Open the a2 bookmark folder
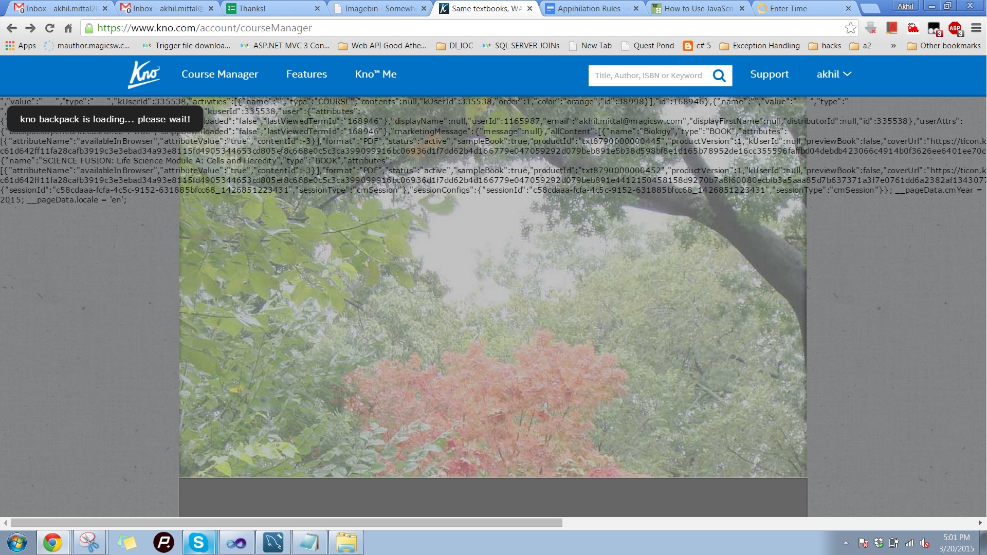Viewport: 987px width, 555px height. (x=861, y=46)
